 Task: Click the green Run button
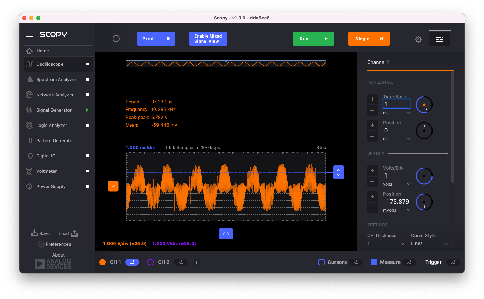[314, 39]
